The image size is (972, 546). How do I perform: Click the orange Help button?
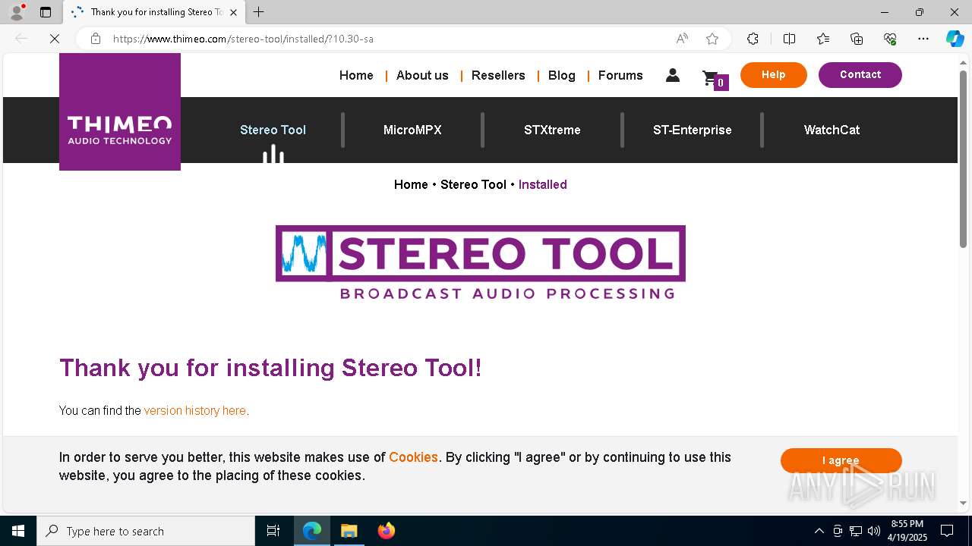click(773, 75)
